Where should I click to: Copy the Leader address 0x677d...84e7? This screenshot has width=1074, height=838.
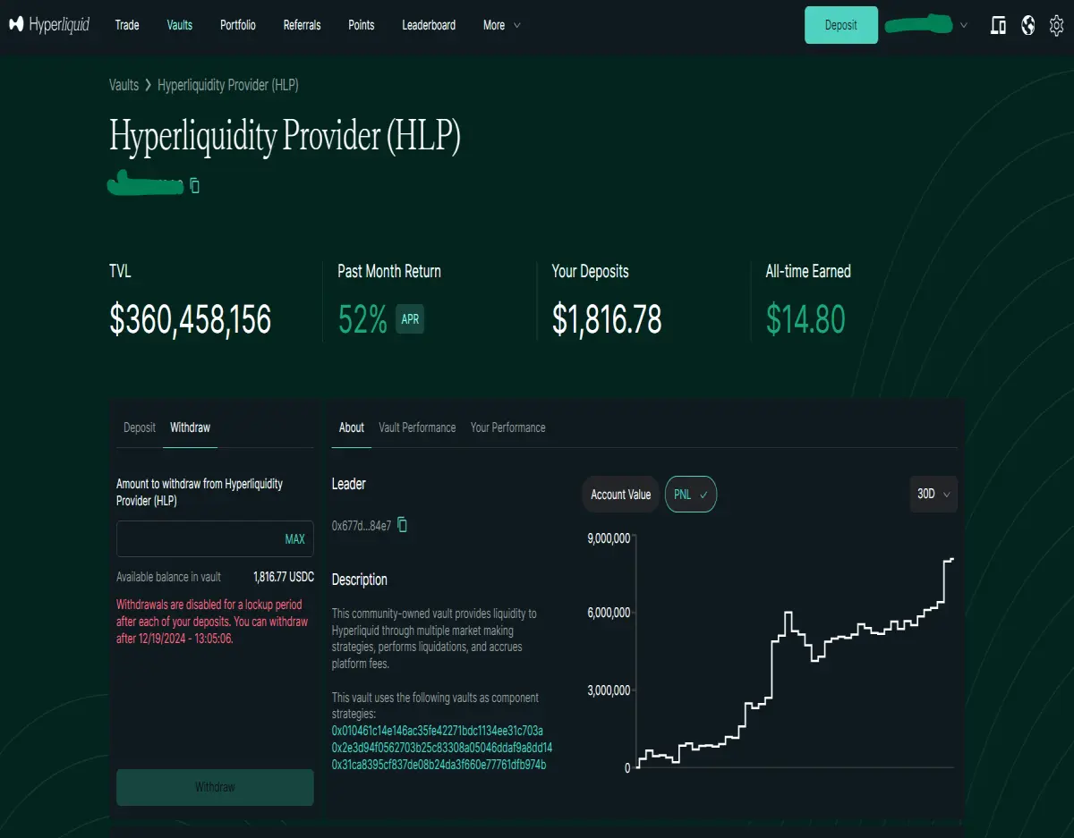[x=402, y=525]
